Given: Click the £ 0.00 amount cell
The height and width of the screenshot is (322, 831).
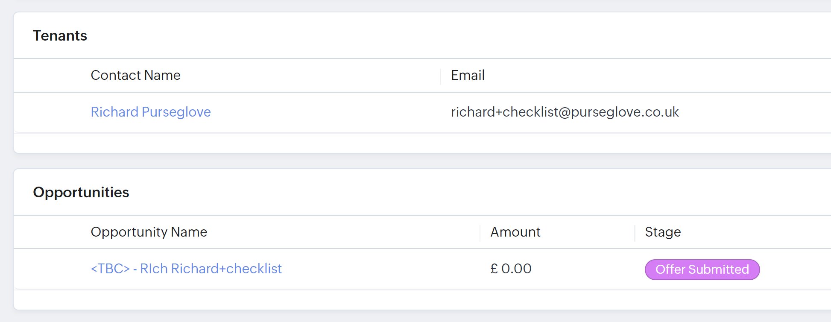Looking at the screenshot, I should (511, 269).
